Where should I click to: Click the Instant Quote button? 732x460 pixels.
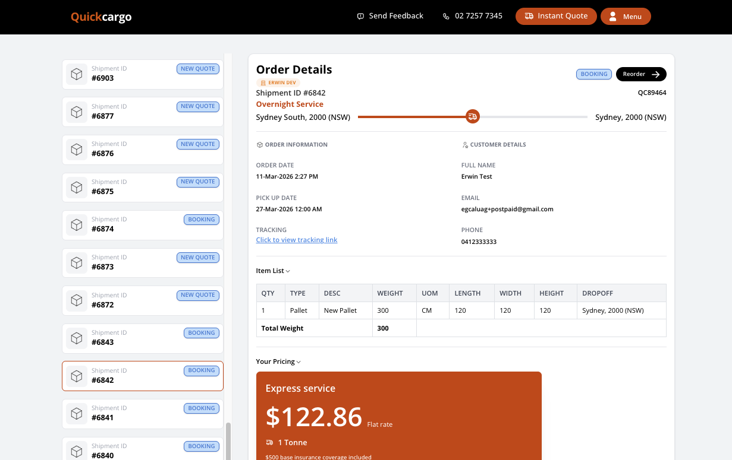pos(556,16)
